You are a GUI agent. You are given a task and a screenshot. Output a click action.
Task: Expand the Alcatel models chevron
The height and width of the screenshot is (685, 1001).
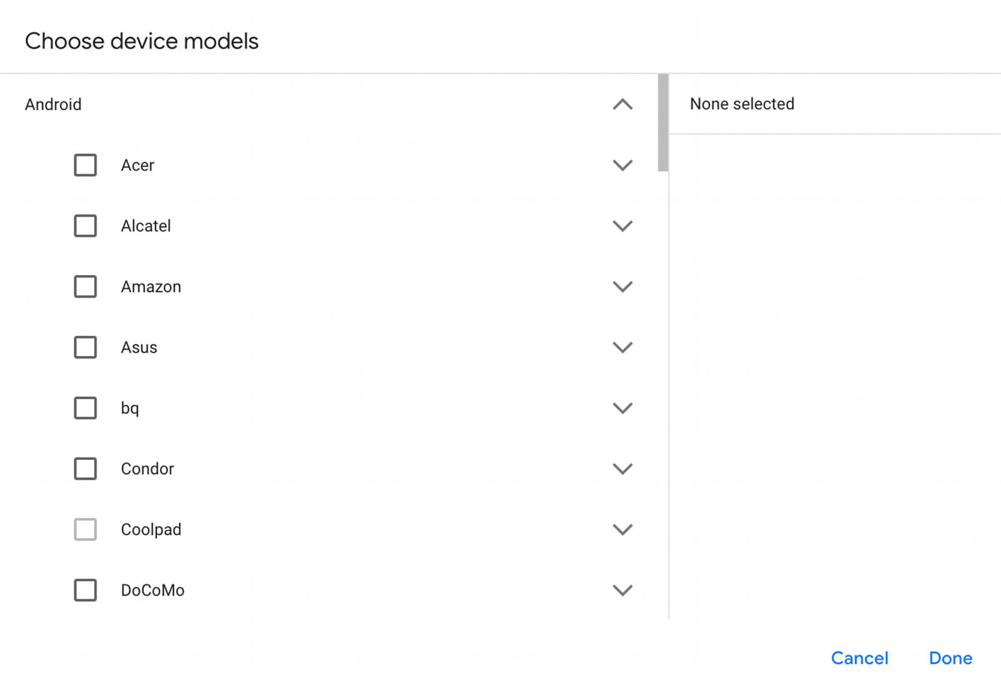[x=622, y=226]
